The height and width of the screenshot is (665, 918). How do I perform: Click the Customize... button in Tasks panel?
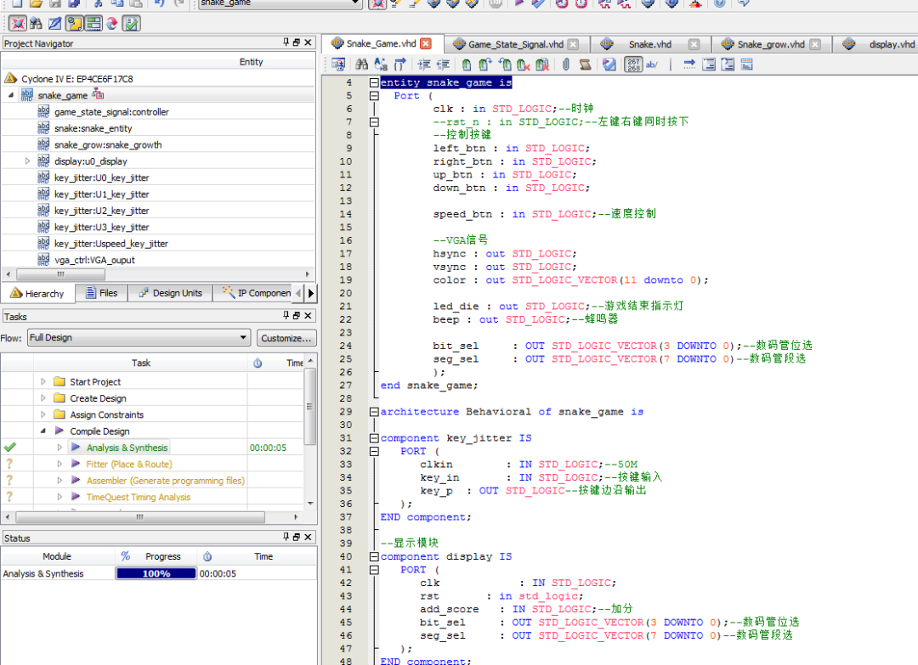point(286,338)
